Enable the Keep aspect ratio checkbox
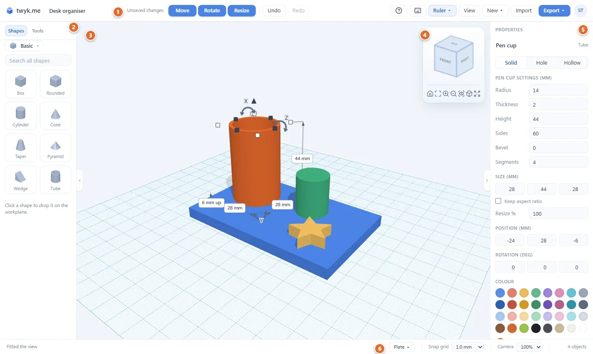Screen dimensions: 593x354 [x=498, y=201]
